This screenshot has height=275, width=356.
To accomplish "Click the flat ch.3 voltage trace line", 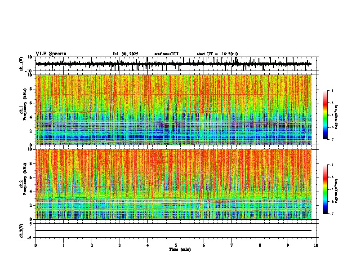I will [174, 231].
